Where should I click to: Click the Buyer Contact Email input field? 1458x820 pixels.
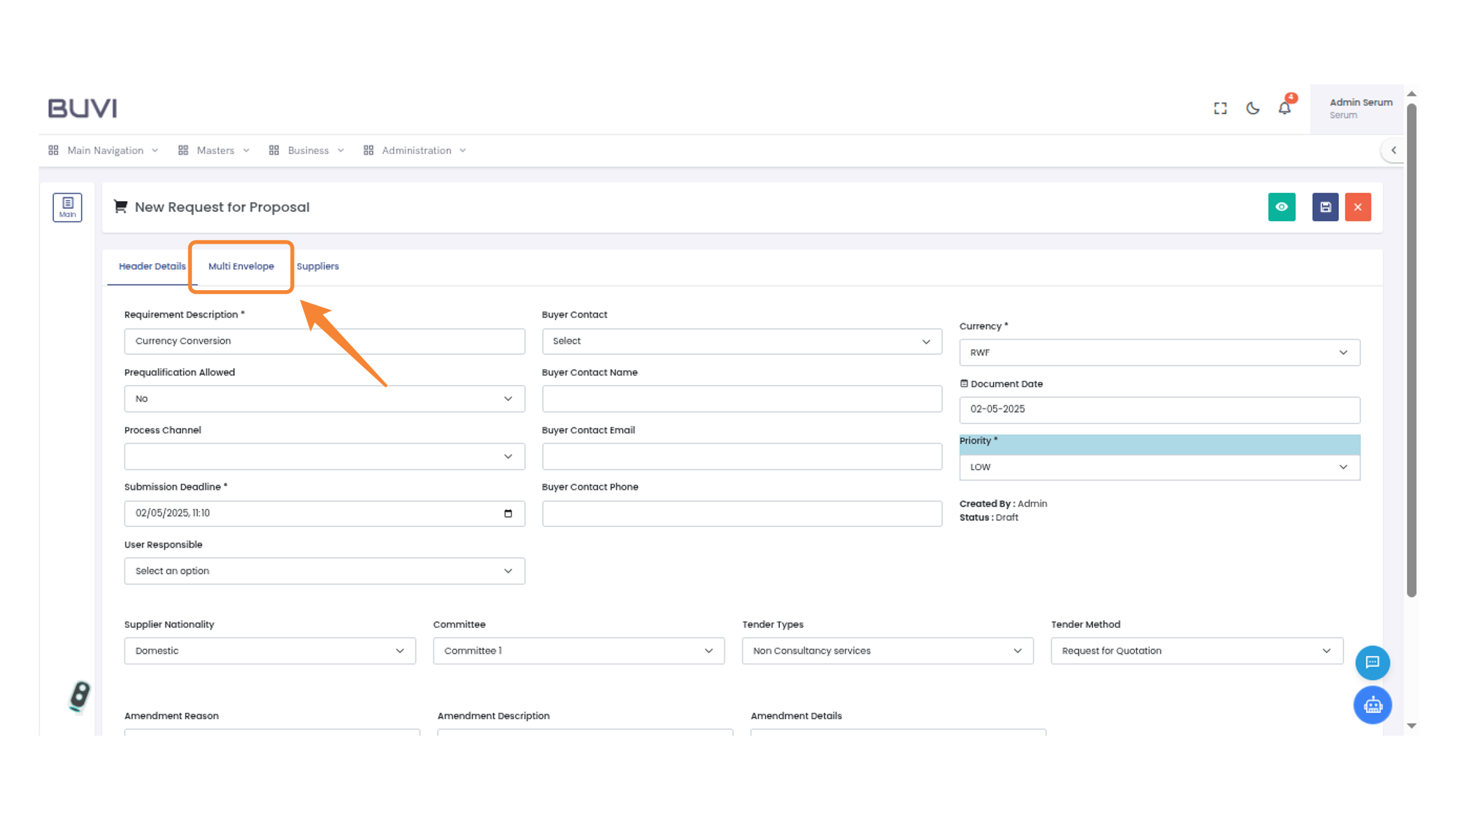(741, 457)
